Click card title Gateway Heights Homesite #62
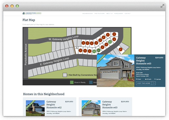 click(x=54, y=105)
